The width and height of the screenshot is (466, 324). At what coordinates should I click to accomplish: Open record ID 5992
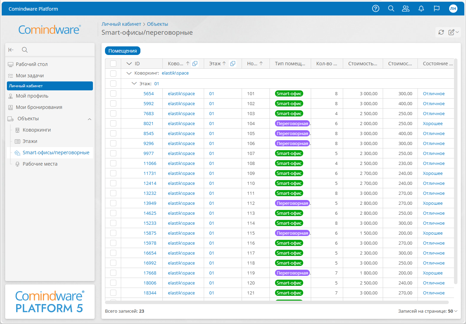[x=149, y=103]
